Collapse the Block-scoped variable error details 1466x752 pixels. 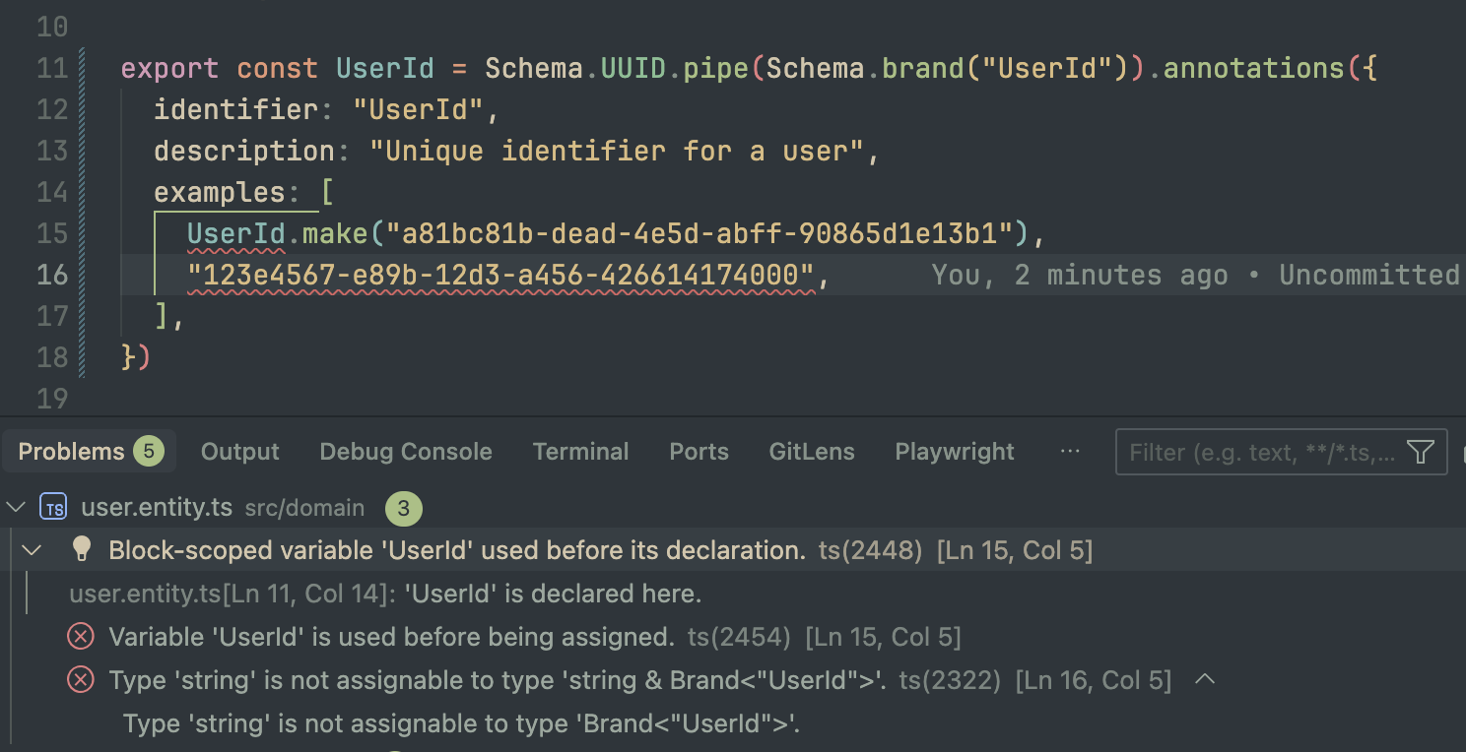(32, 550)
